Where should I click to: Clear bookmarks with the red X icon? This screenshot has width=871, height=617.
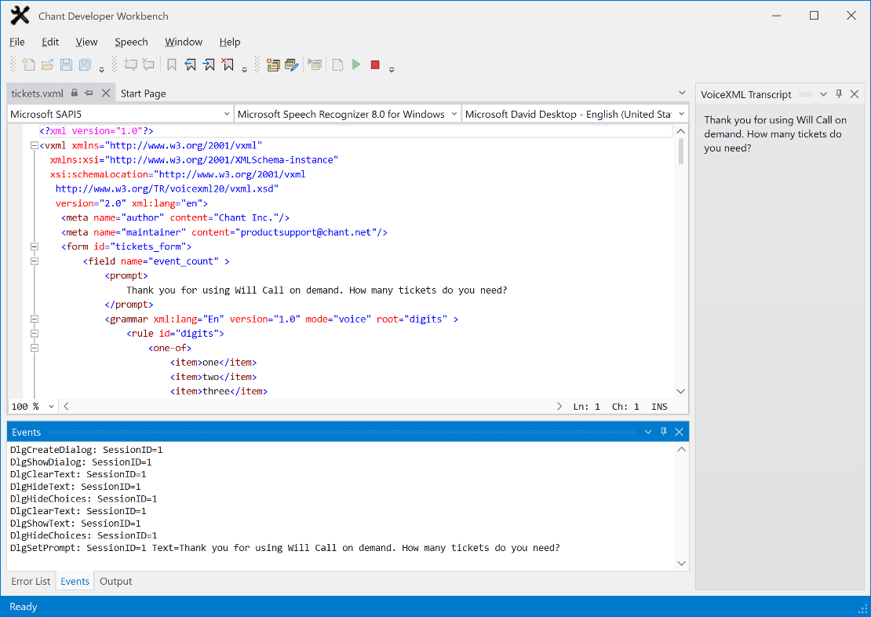coord(228,65)
